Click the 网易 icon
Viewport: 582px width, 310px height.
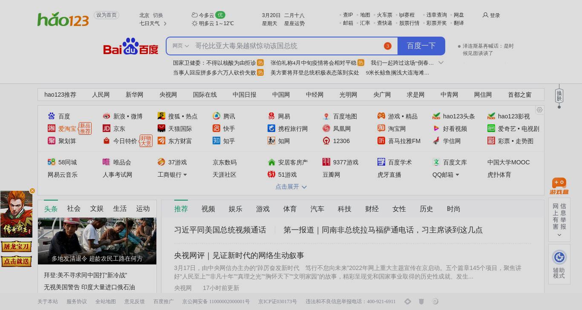(271, 116)
